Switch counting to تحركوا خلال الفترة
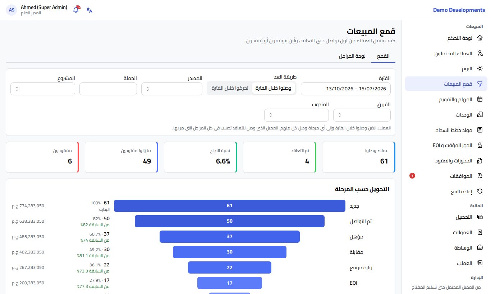Image resolution: width=491 pixels, height=294 pixels. coord(230,88)
